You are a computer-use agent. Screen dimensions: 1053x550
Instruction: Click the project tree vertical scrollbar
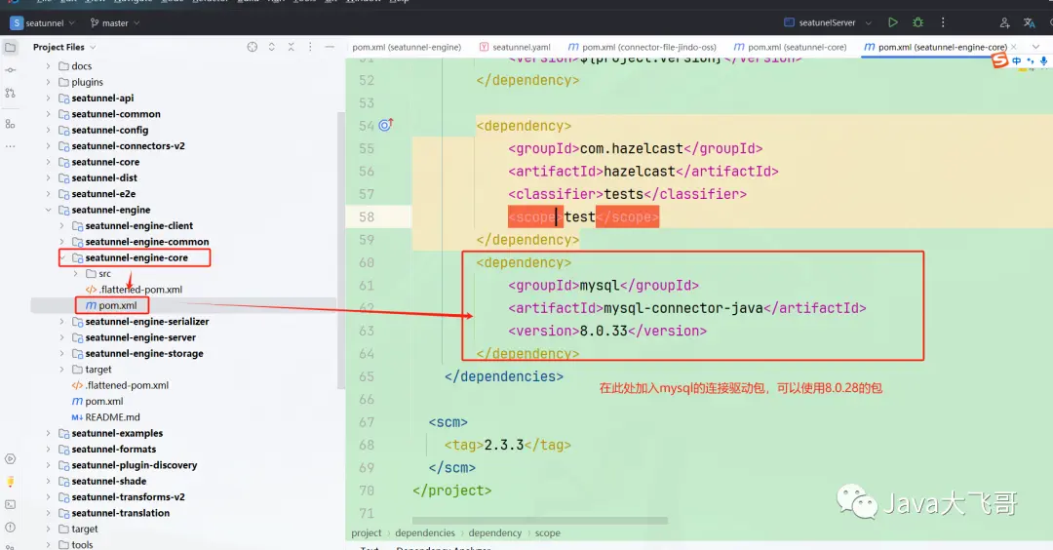click(340, 250)
